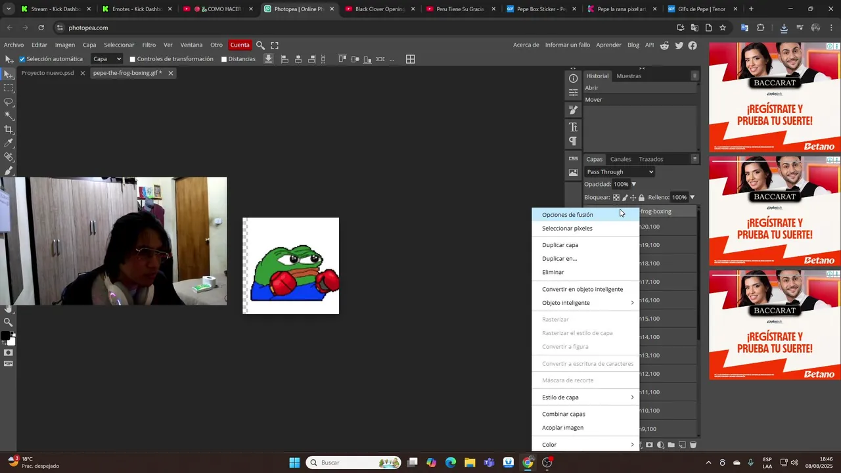The height and width of the screenshot is (473, 841).
Task: Select the Eyedropper tool
Action: click(x=9, y=143)
